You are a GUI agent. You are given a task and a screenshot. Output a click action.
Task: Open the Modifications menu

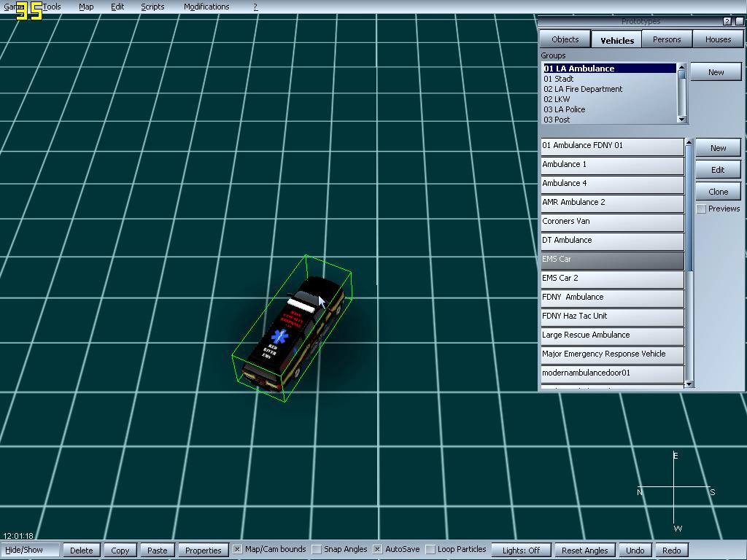pyautogui.click(x=206, y=7)
